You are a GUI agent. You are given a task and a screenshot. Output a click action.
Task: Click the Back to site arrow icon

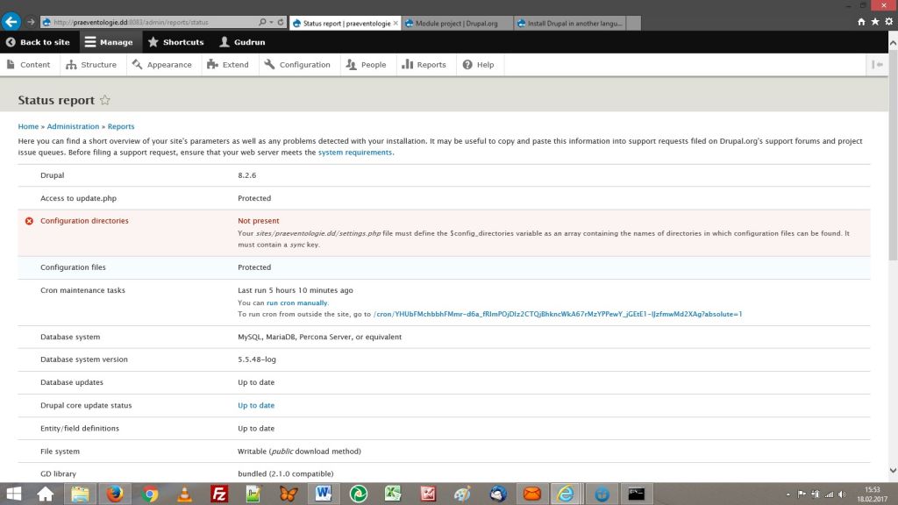click(11, 42)
